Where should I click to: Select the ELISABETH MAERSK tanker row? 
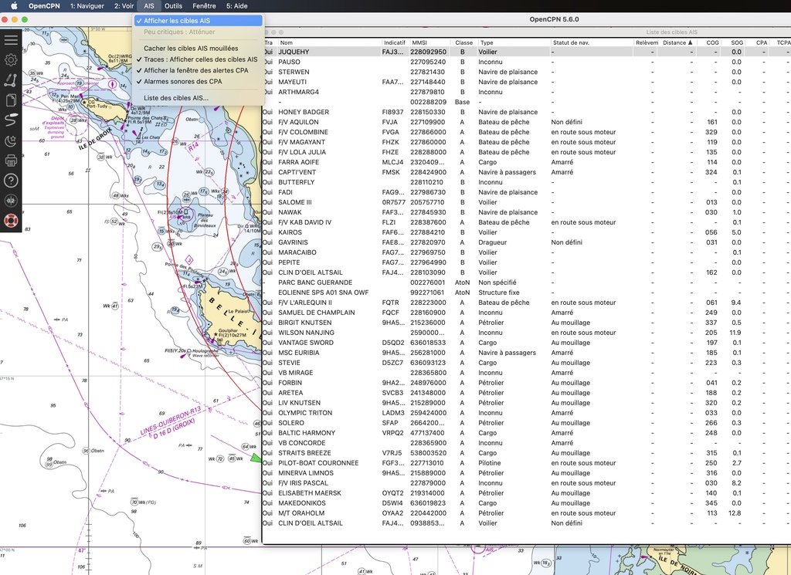coord(527,493)
